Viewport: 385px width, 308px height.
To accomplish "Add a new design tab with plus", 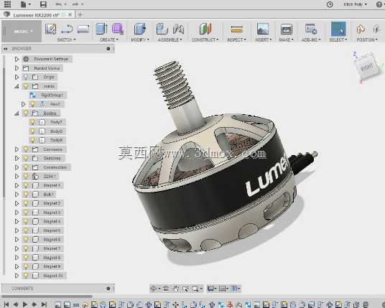I will (x=80, y=15).
